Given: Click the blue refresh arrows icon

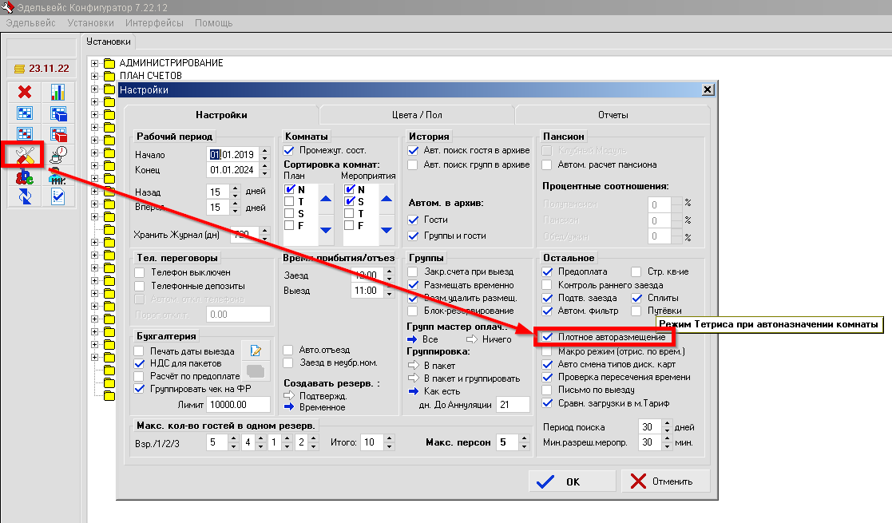Looking at the screenshot, I should (x=24, y=196).
